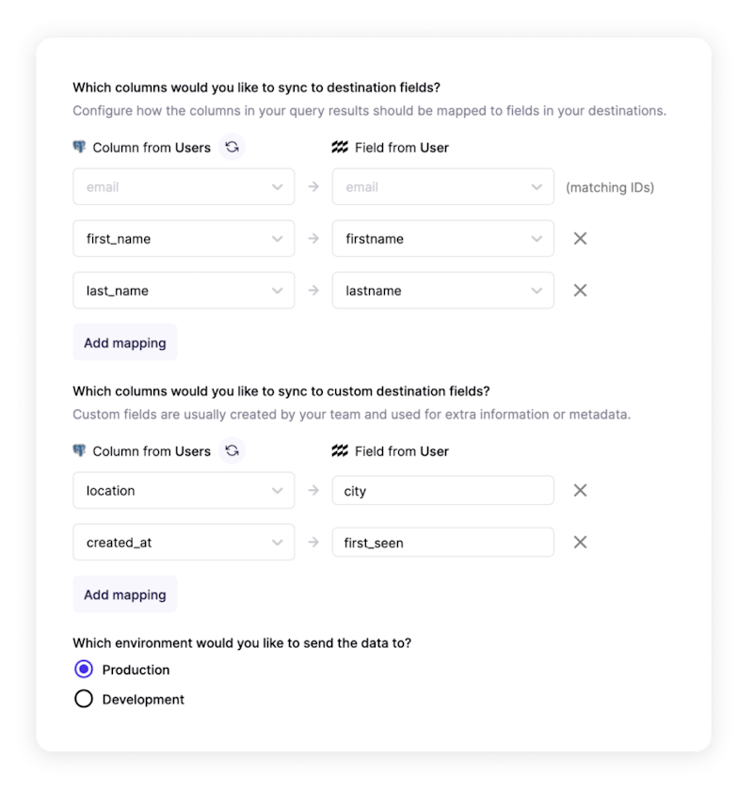Screen dimensions: 753x790
Task: Open the last_name source column dropdown
Action: coord(184,291)
